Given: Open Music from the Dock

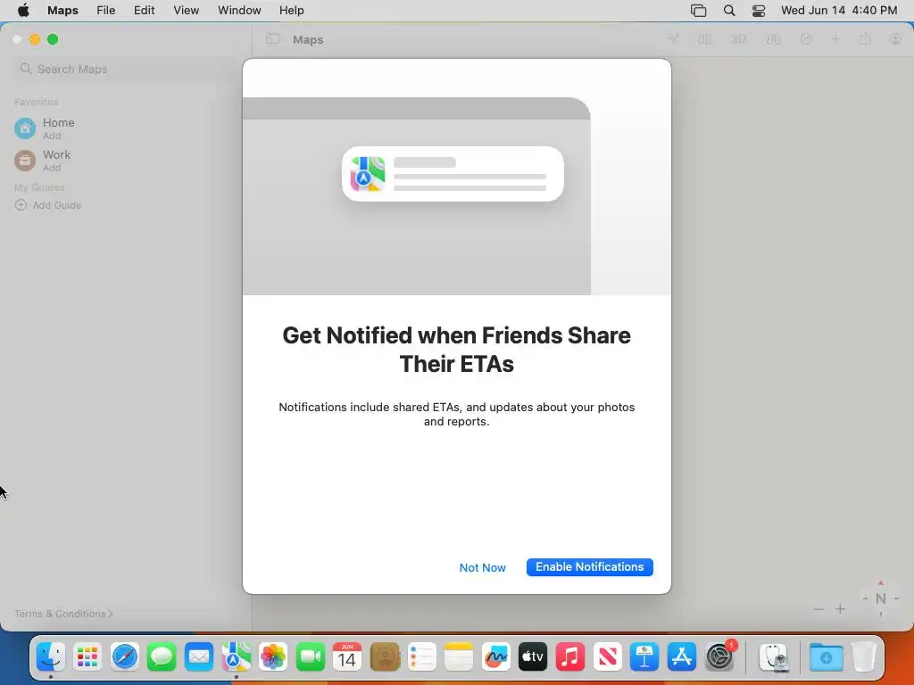Looking at the screenshot, I should point(570,657).
